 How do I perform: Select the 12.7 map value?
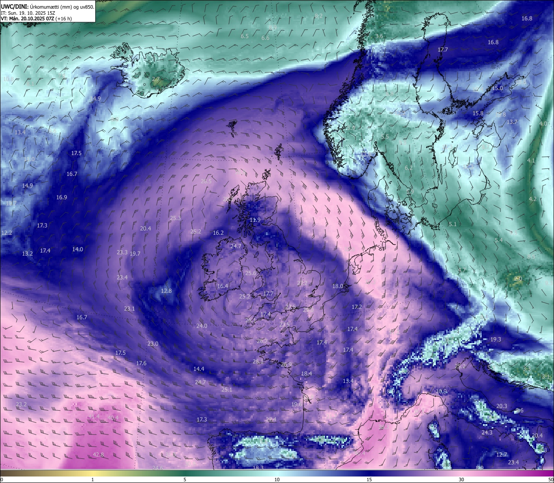pyautogui.click(x=501, y=454)
